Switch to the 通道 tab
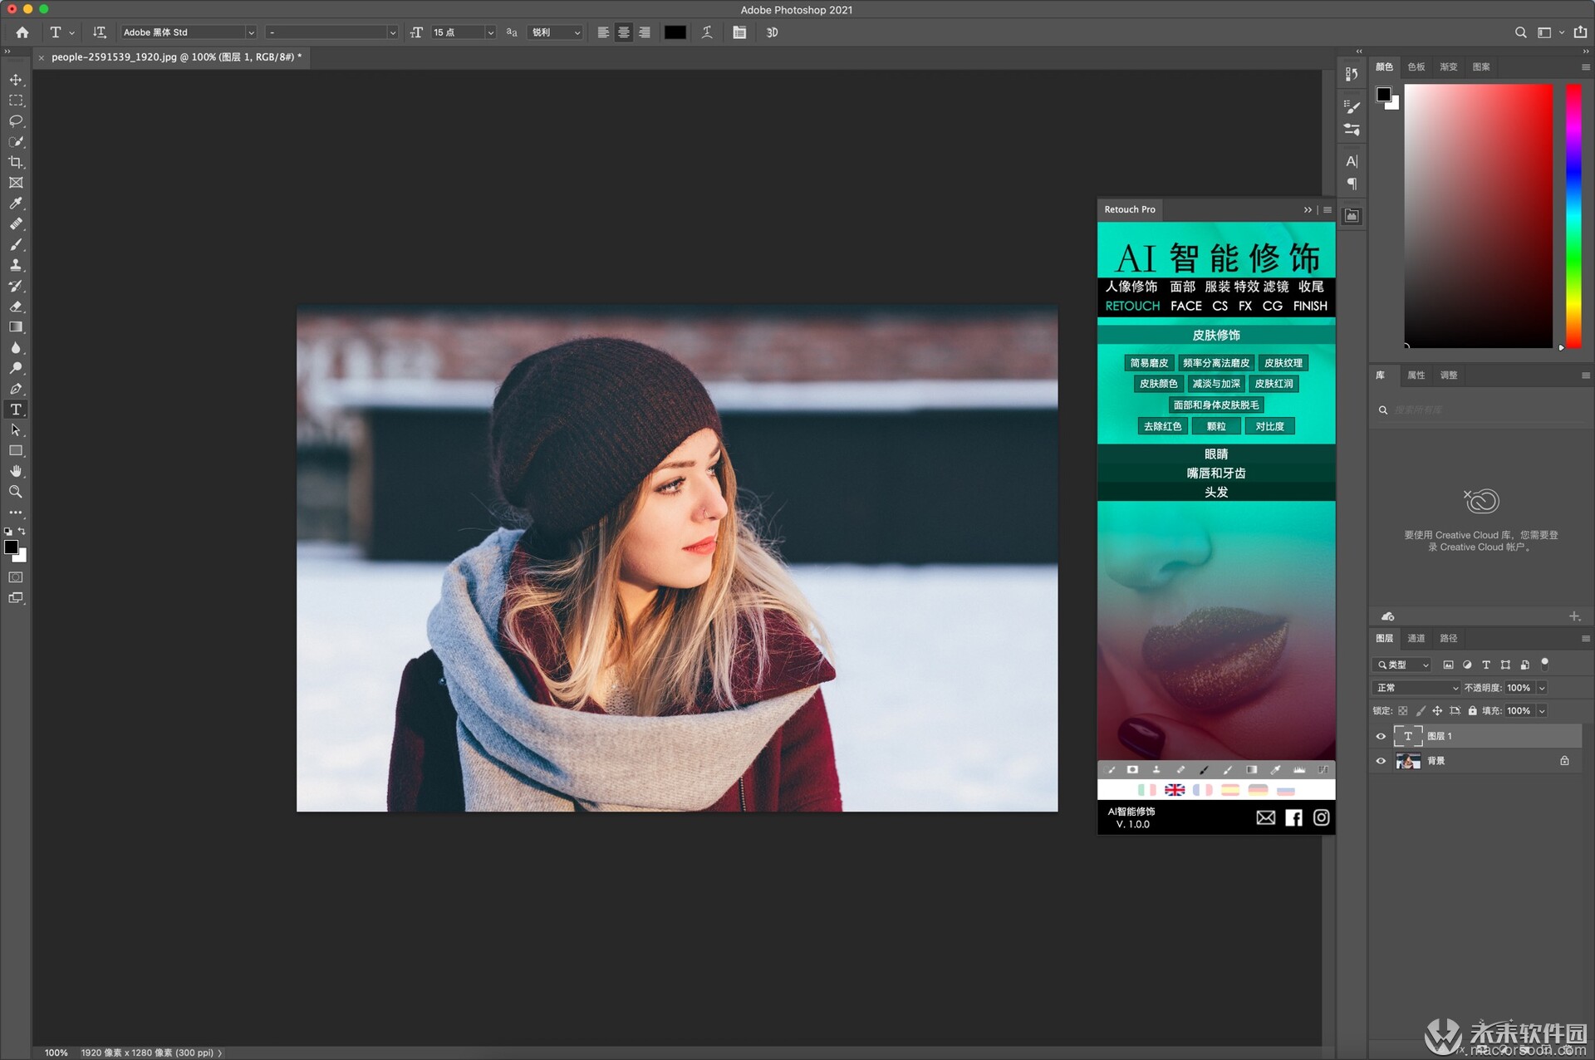This screenshot has width=1595, height=1060. point(1416,638)
